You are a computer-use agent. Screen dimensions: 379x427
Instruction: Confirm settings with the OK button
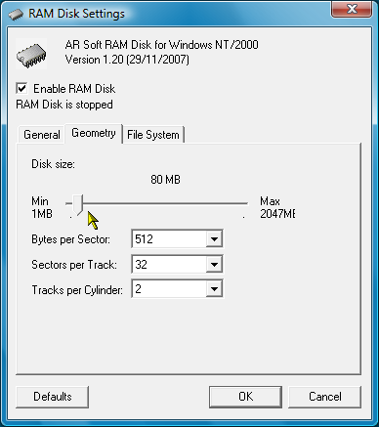[x=245, y=397]
